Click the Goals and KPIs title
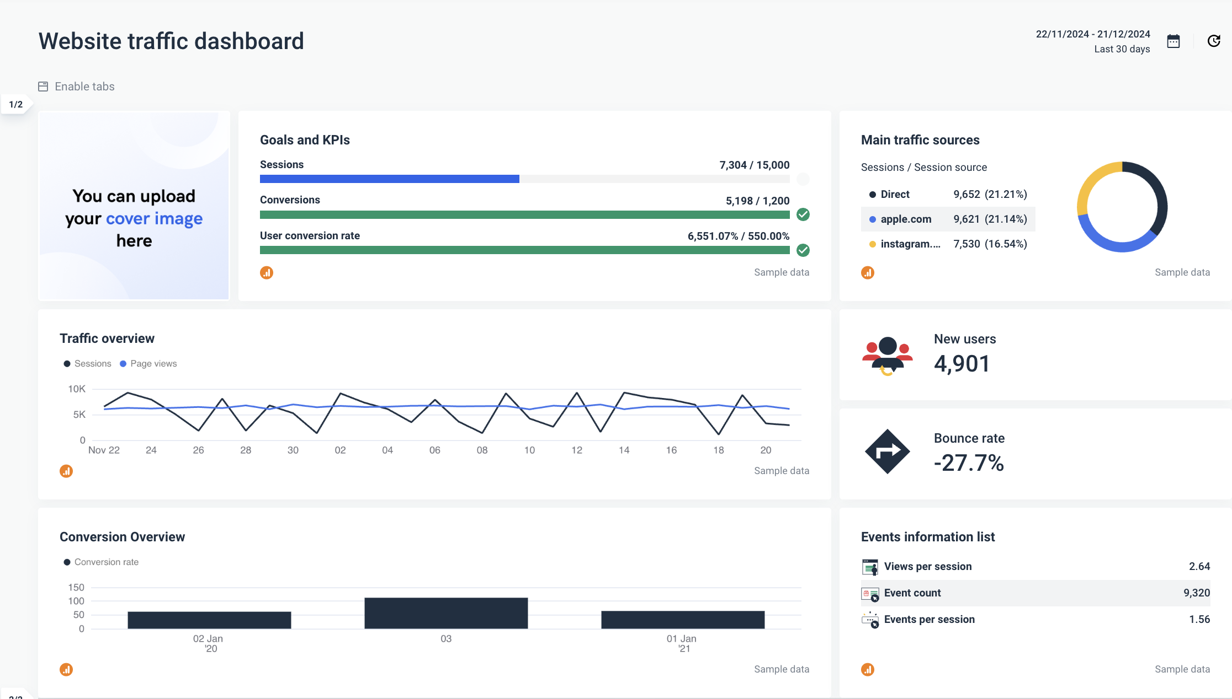Image resolution: width=1232 pixels, height=699 pixels. coord(305,140)
